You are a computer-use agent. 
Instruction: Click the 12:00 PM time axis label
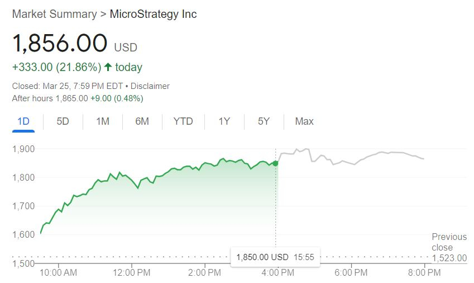(x=132, y=273)
